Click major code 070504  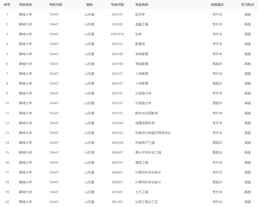click(117, 123)
